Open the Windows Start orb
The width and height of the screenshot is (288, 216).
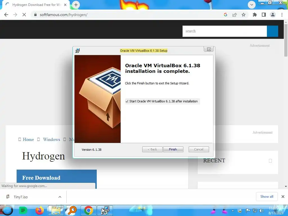7,210
